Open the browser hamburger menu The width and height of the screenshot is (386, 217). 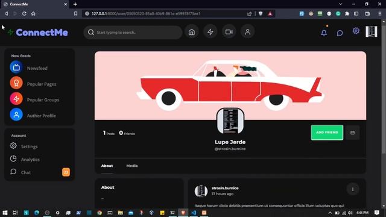tap(380, 13)
